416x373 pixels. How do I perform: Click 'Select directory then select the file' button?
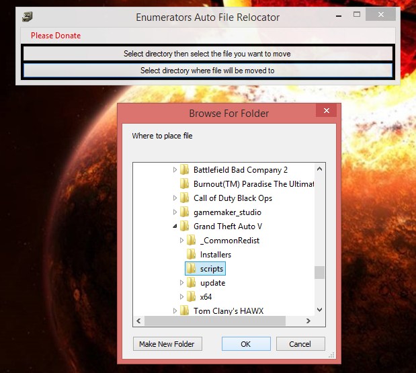coord(208,54)
